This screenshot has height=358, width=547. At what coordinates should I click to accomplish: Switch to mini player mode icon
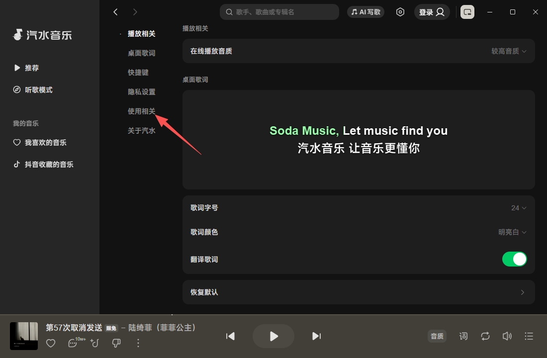tap(467, 12)
